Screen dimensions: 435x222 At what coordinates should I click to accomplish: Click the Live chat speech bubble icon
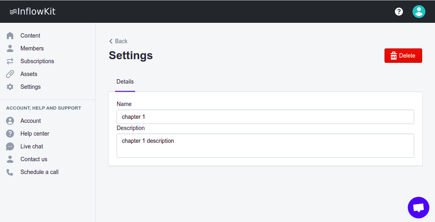10,146
